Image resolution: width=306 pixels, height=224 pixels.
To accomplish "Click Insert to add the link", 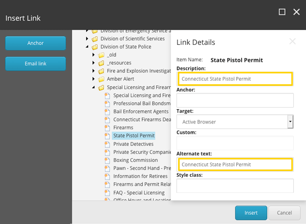I will tap(251, 213).
